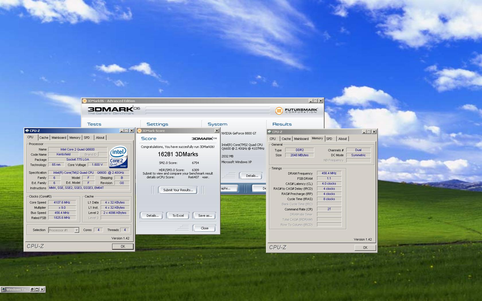The height and width of the screenshot is (301, 482).
Task: Click OK in left CPU-Z window
Action: coord(123,247)
